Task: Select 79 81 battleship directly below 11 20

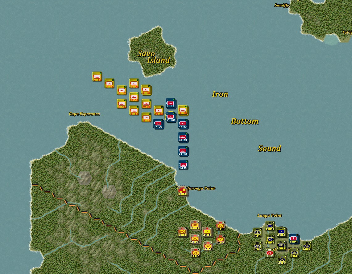Action: coord(134,97)
